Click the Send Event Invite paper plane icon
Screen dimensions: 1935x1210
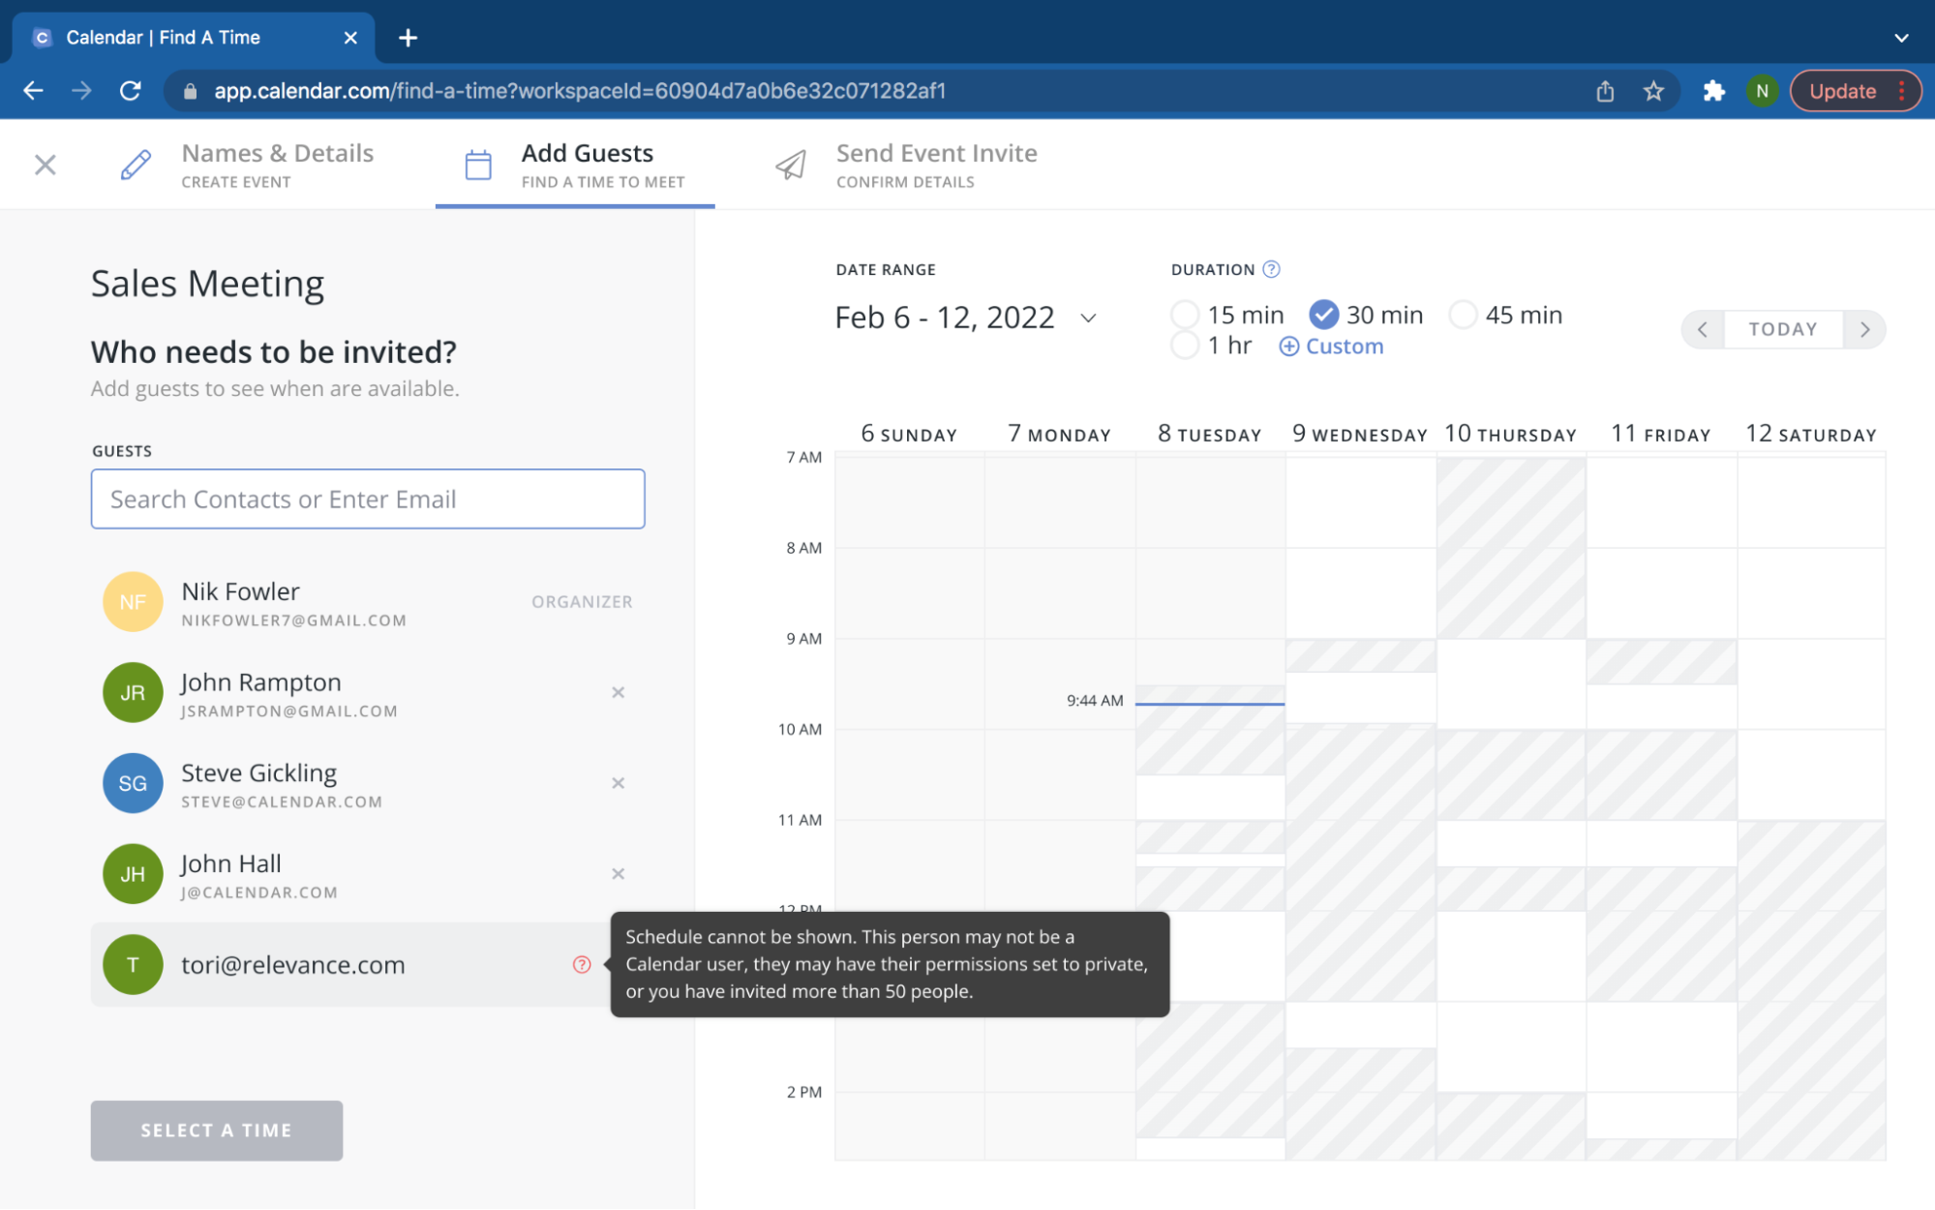[791, 163]
